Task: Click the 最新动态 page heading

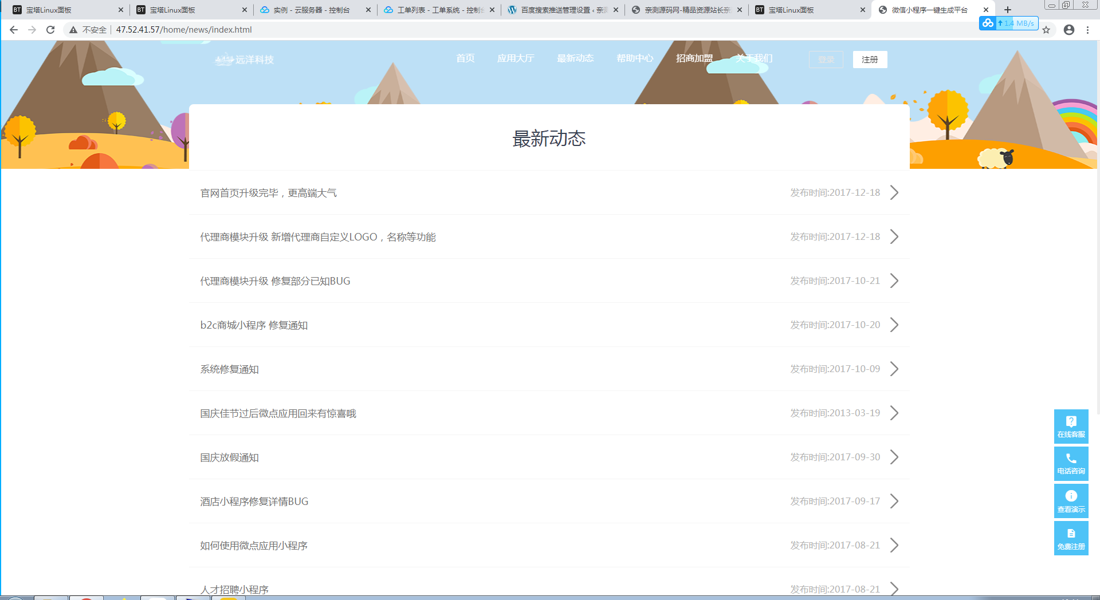Action: pyautogui.click(x=549, y=139)
